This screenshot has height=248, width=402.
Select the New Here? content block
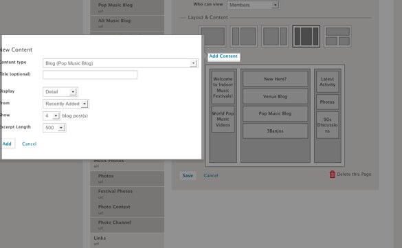[x=276, y=79]
